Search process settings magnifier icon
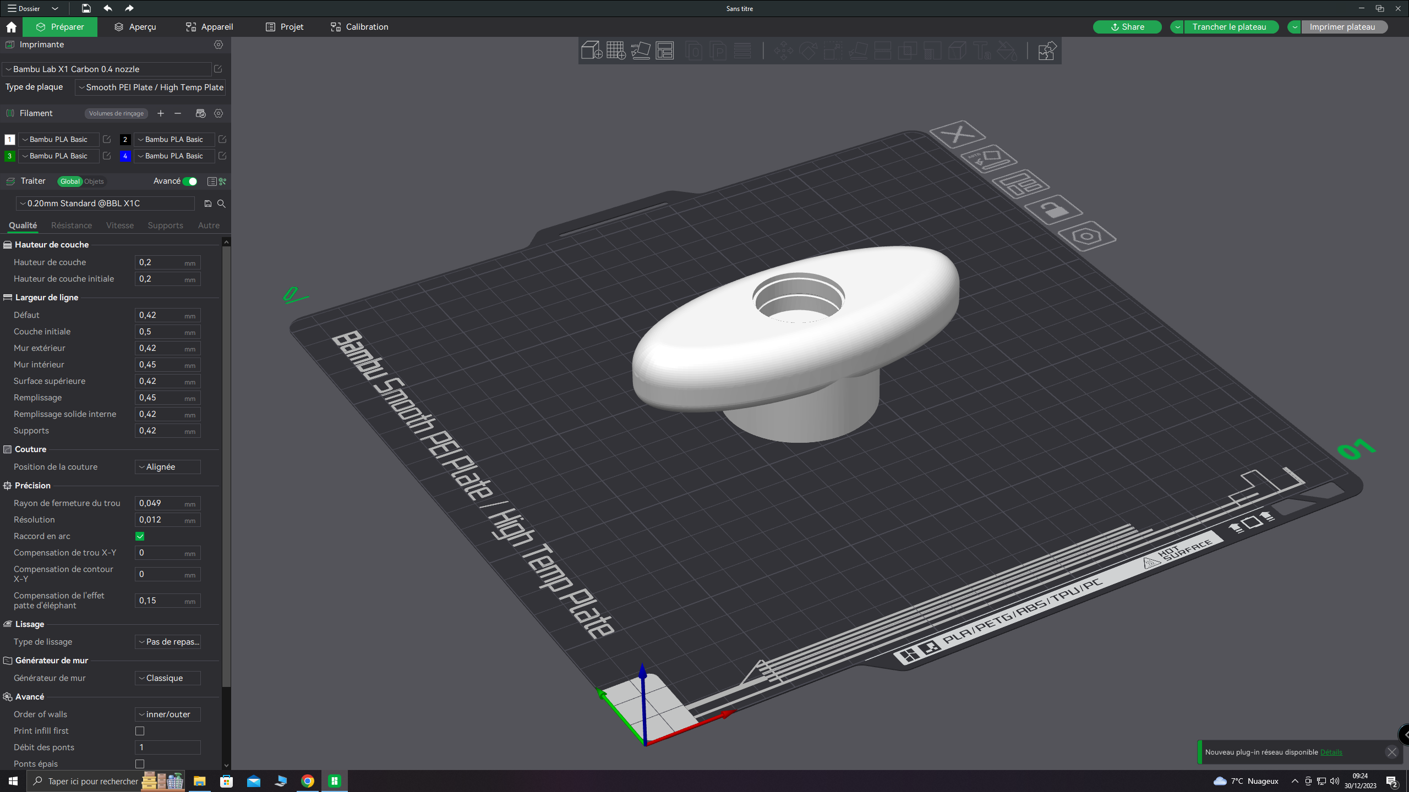Screen dimensions: 1409x792 pyautogui.click(x=221, y=204)
